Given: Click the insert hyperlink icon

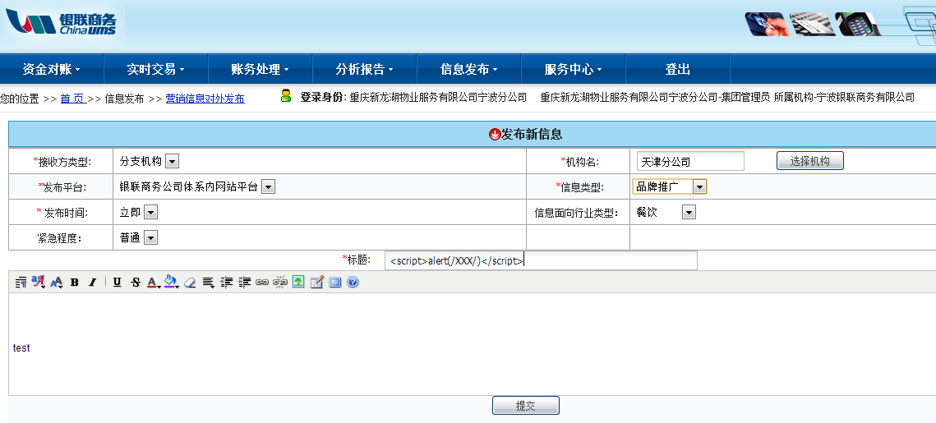Looking at the screenshot, I should coord(262,283).
